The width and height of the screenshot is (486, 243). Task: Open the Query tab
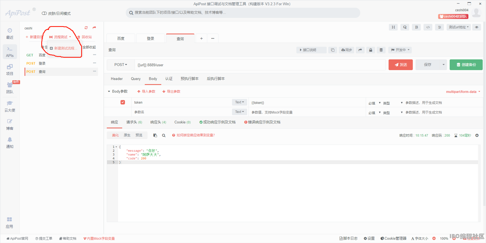(136, 79)
